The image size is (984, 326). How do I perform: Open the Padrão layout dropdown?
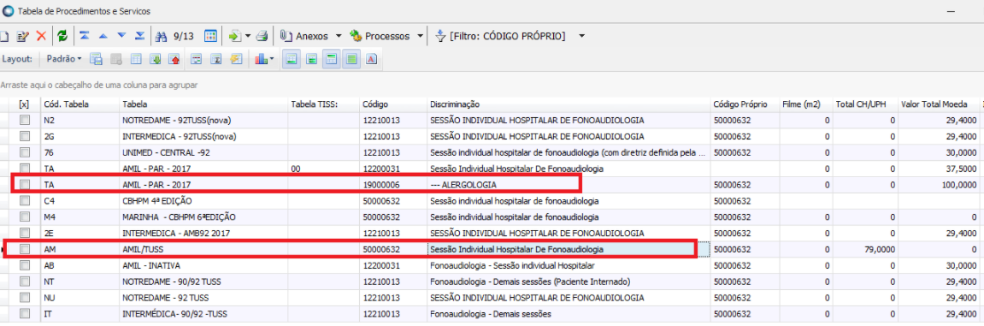pyautogui.click(x=64, y=59)
